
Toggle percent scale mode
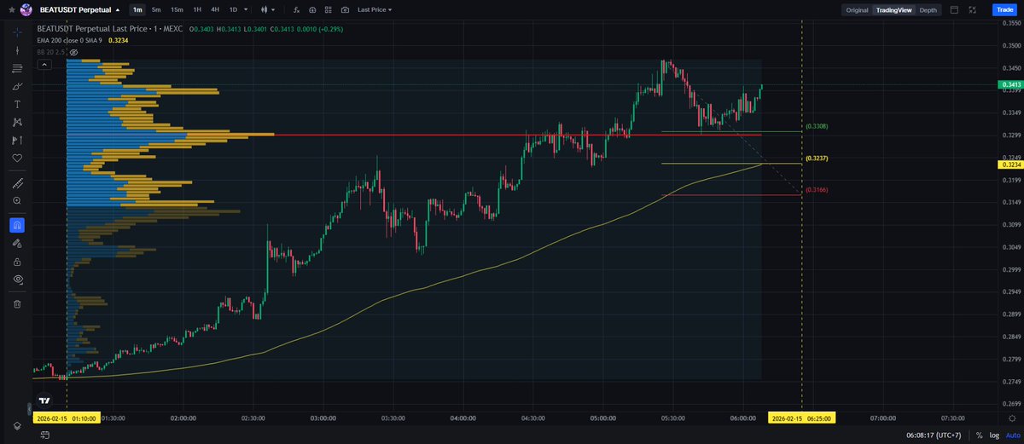[979, 435]
